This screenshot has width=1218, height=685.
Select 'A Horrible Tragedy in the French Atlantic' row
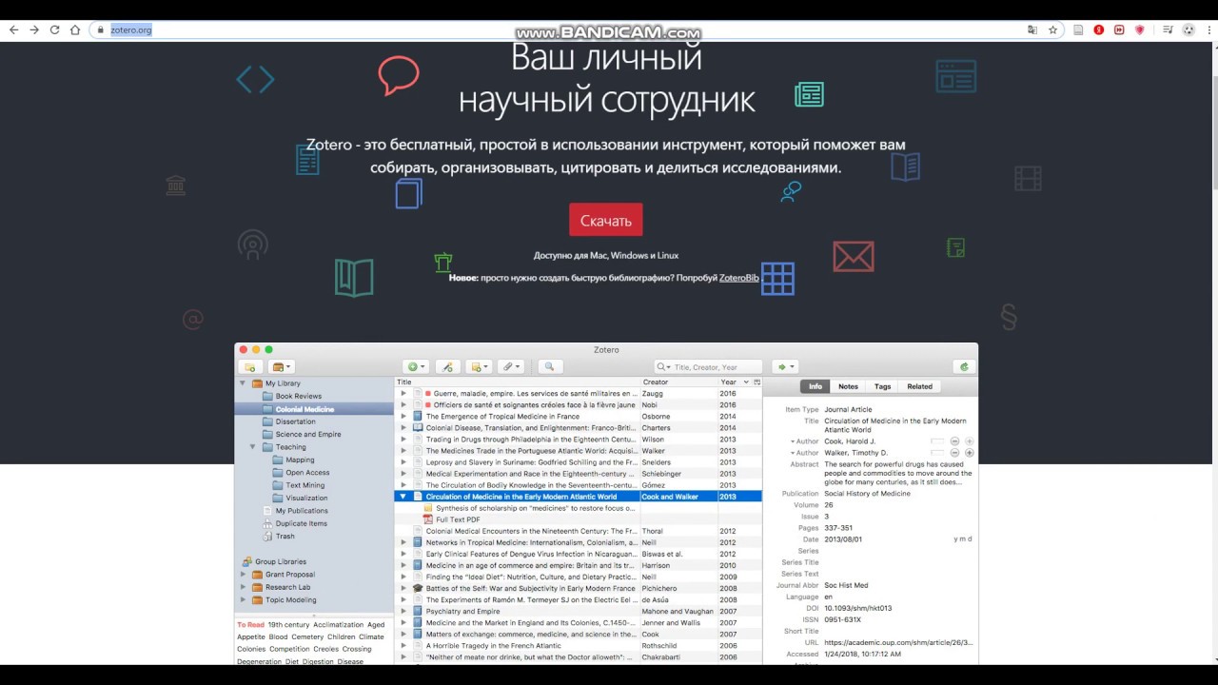tap(578, 645)
